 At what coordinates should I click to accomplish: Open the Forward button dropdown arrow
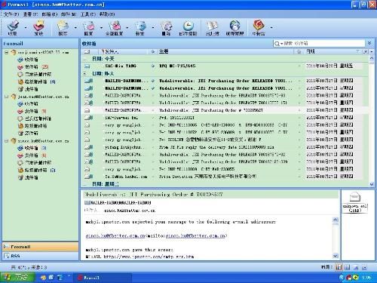(153, 27)
